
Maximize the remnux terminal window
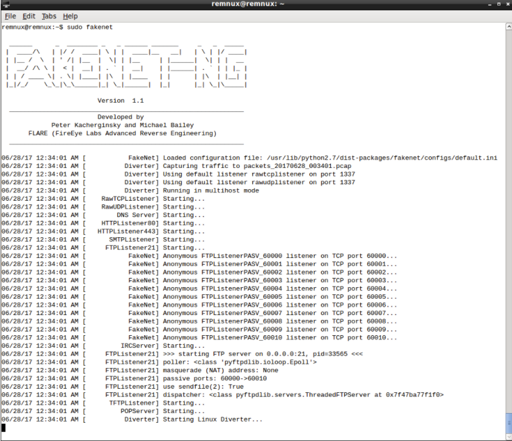click(x=499, y=4)
